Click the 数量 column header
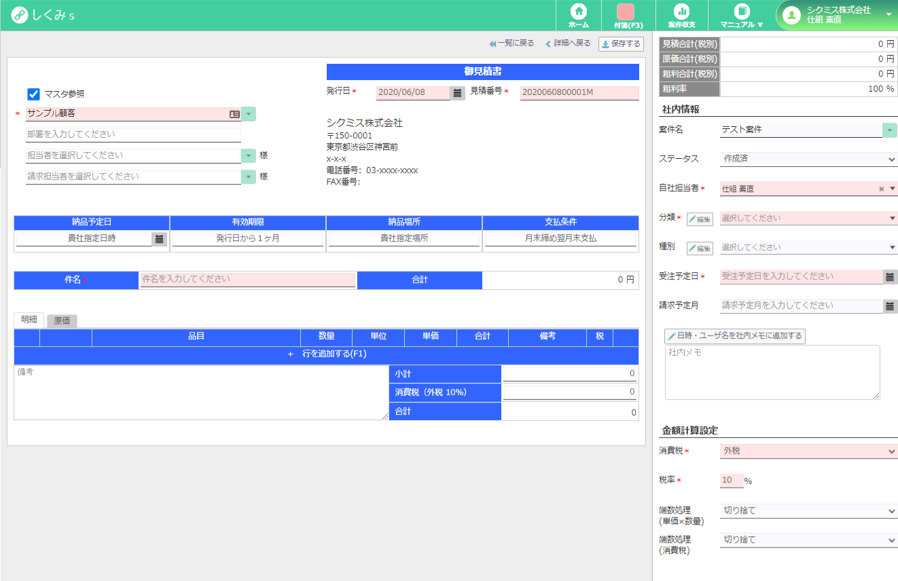 (327, 337)
